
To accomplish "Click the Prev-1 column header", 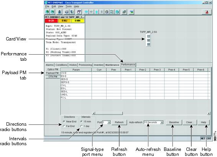I will 128,70.
